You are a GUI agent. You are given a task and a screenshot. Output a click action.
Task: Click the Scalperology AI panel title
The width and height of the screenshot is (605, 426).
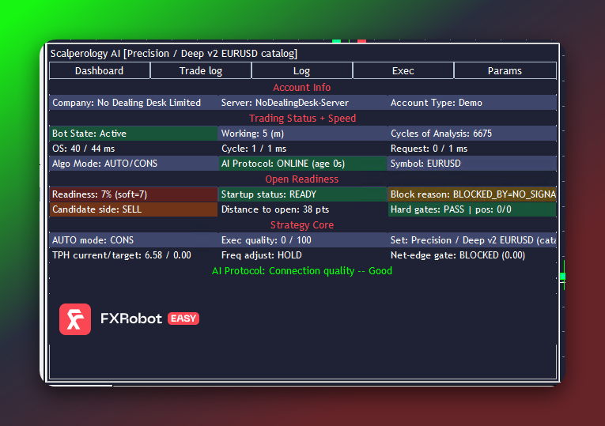coord(174,54)
